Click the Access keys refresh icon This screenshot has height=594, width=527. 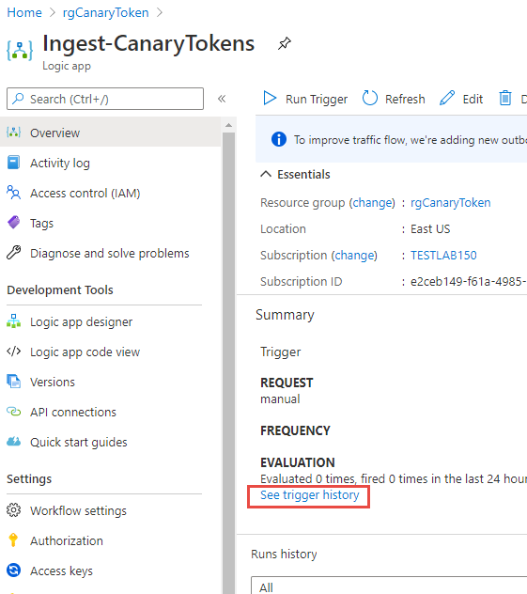click(14, 570)
